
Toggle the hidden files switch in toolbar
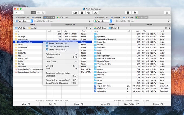click(x=75, y=12)
